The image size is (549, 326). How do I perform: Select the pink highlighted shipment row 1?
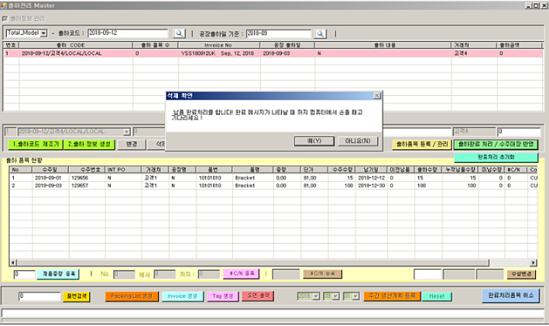[x=273, y=53]
